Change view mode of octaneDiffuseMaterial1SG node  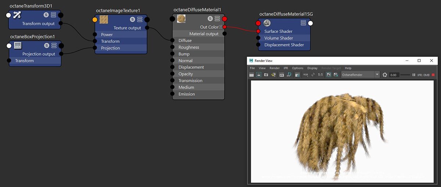303,23
